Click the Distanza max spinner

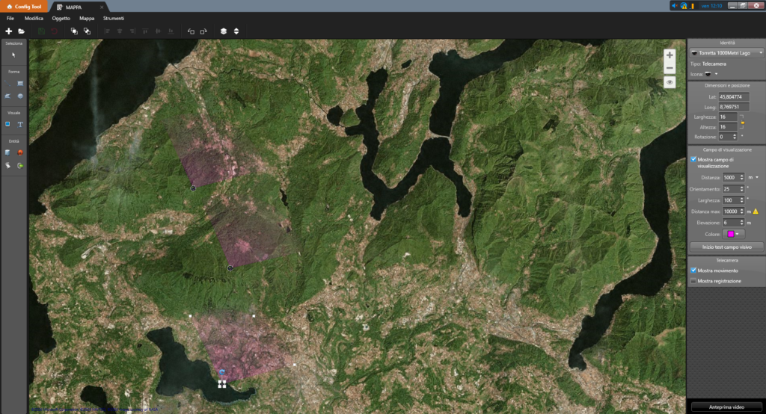(741, 211)
